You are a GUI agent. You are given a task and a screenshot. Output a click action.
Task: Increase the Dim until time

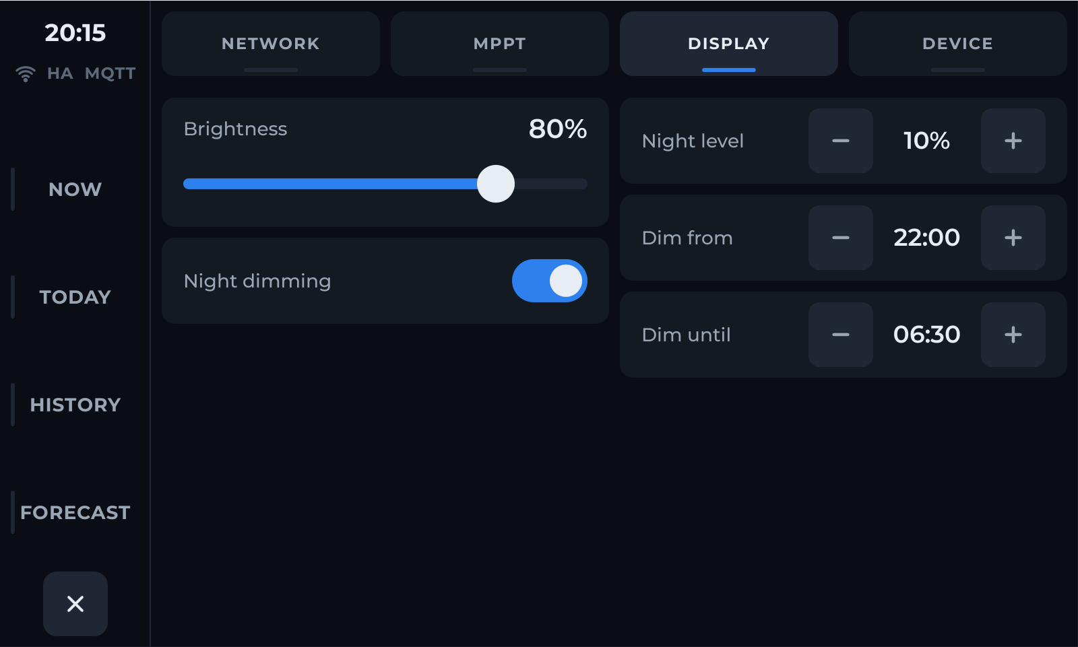[1013, 335]
